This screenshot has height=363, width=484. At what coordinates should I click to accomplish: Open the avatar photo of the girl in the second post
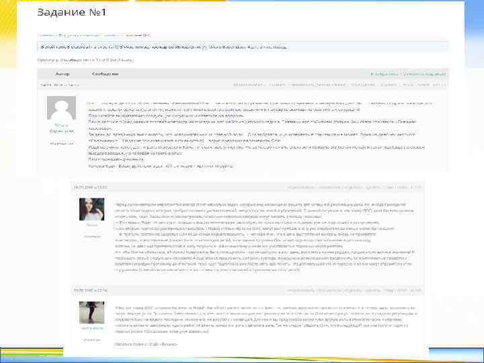tap(91, 209)
